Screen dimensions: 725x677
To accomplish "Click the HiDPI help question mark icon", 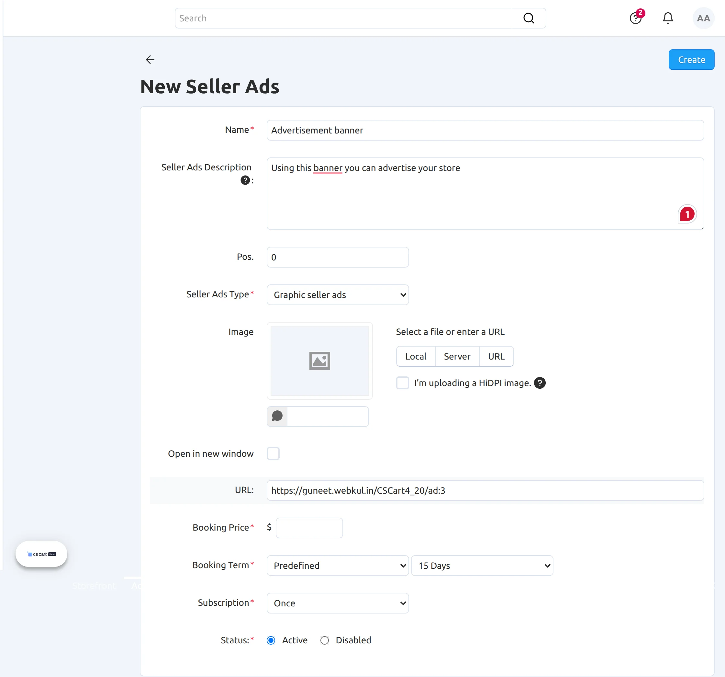I will 540,383.
